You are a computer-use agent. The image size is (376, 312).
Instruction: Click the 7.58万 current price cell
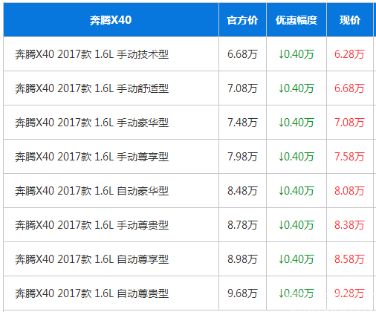(349, 157)
